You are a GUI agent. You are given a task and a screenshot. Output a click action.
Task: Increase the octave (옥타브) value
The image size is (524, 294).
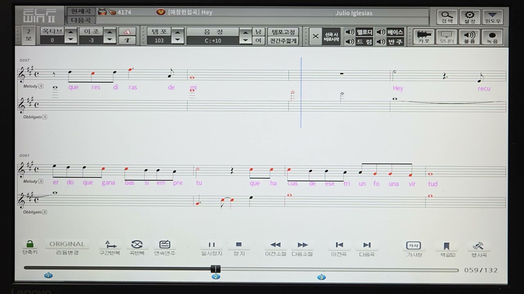pos(71,32)
